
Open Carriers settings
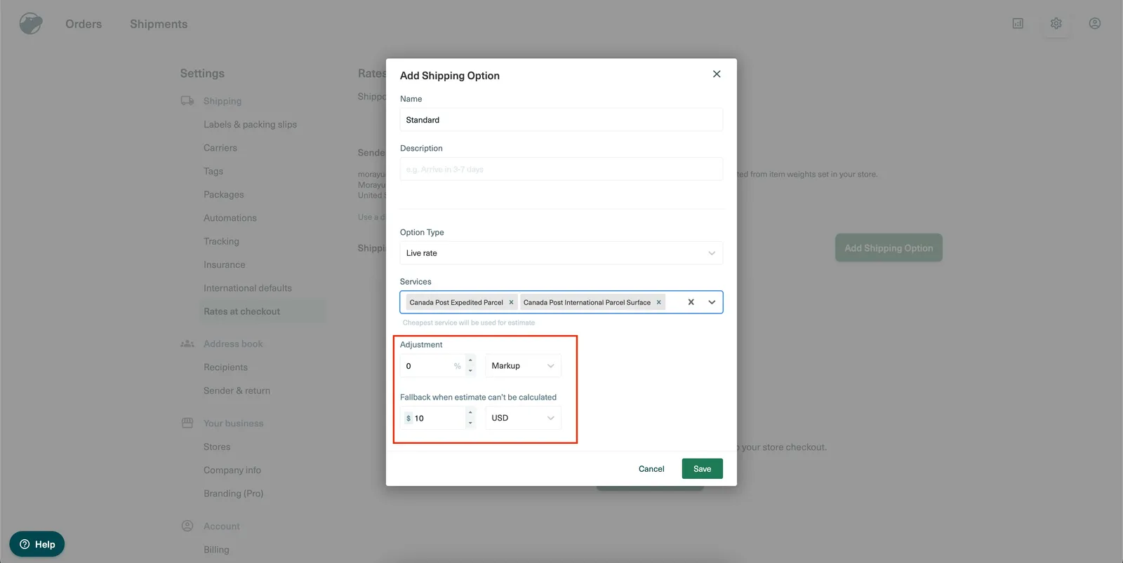[220, 148]
